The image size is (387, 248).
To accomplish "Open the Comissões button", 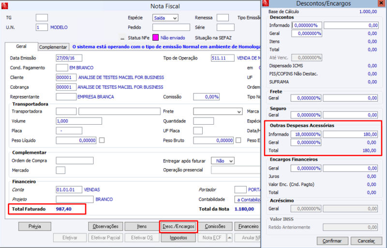I will point(215,227).
